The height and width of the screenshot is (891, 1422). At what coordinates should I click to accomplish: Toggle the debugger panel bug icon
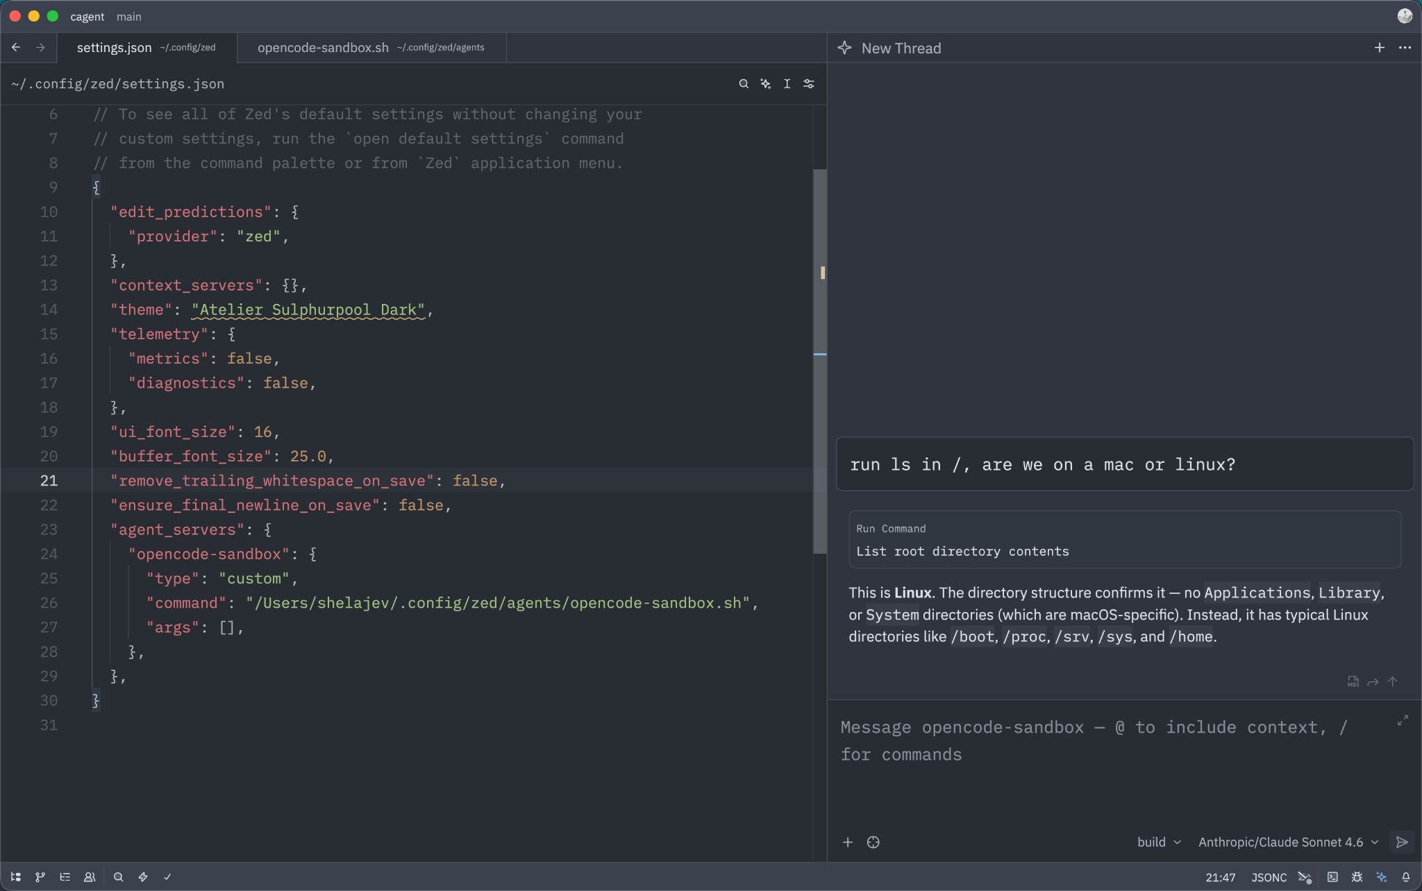click(1357, 877)
